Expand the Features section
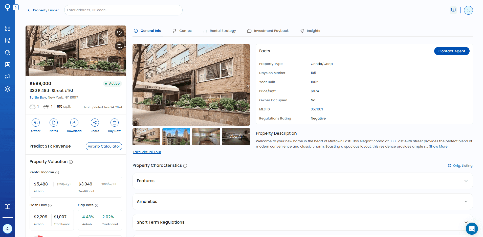The image size is (483, 237). coord(302,181)
